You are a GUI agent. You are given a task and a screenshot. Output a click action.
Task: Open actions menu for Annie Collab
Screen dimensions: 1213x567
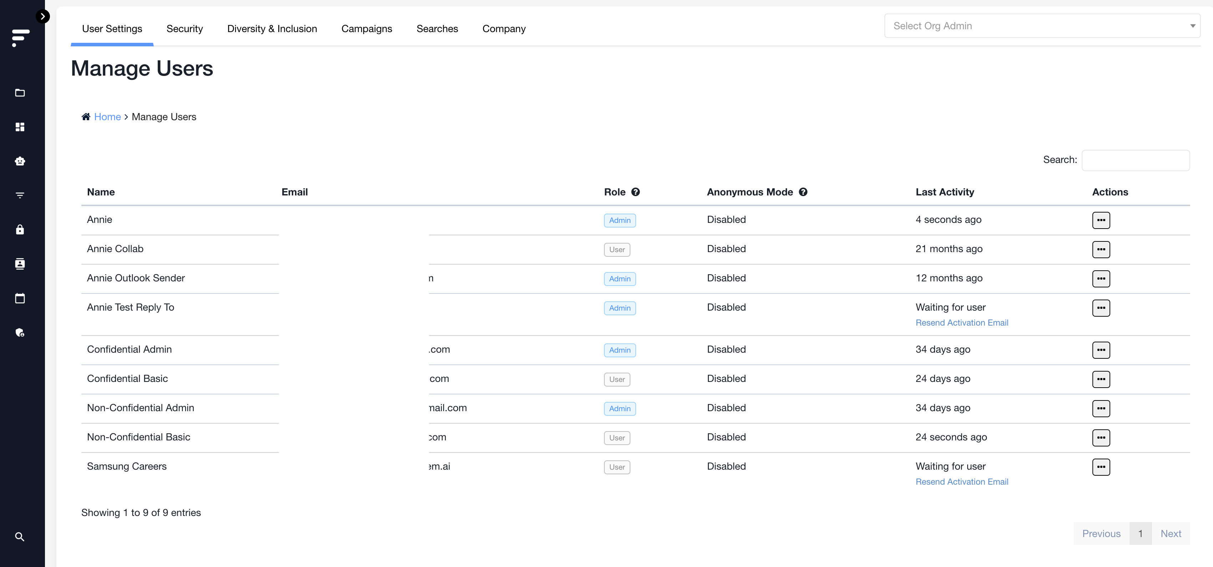(1101, 249)
